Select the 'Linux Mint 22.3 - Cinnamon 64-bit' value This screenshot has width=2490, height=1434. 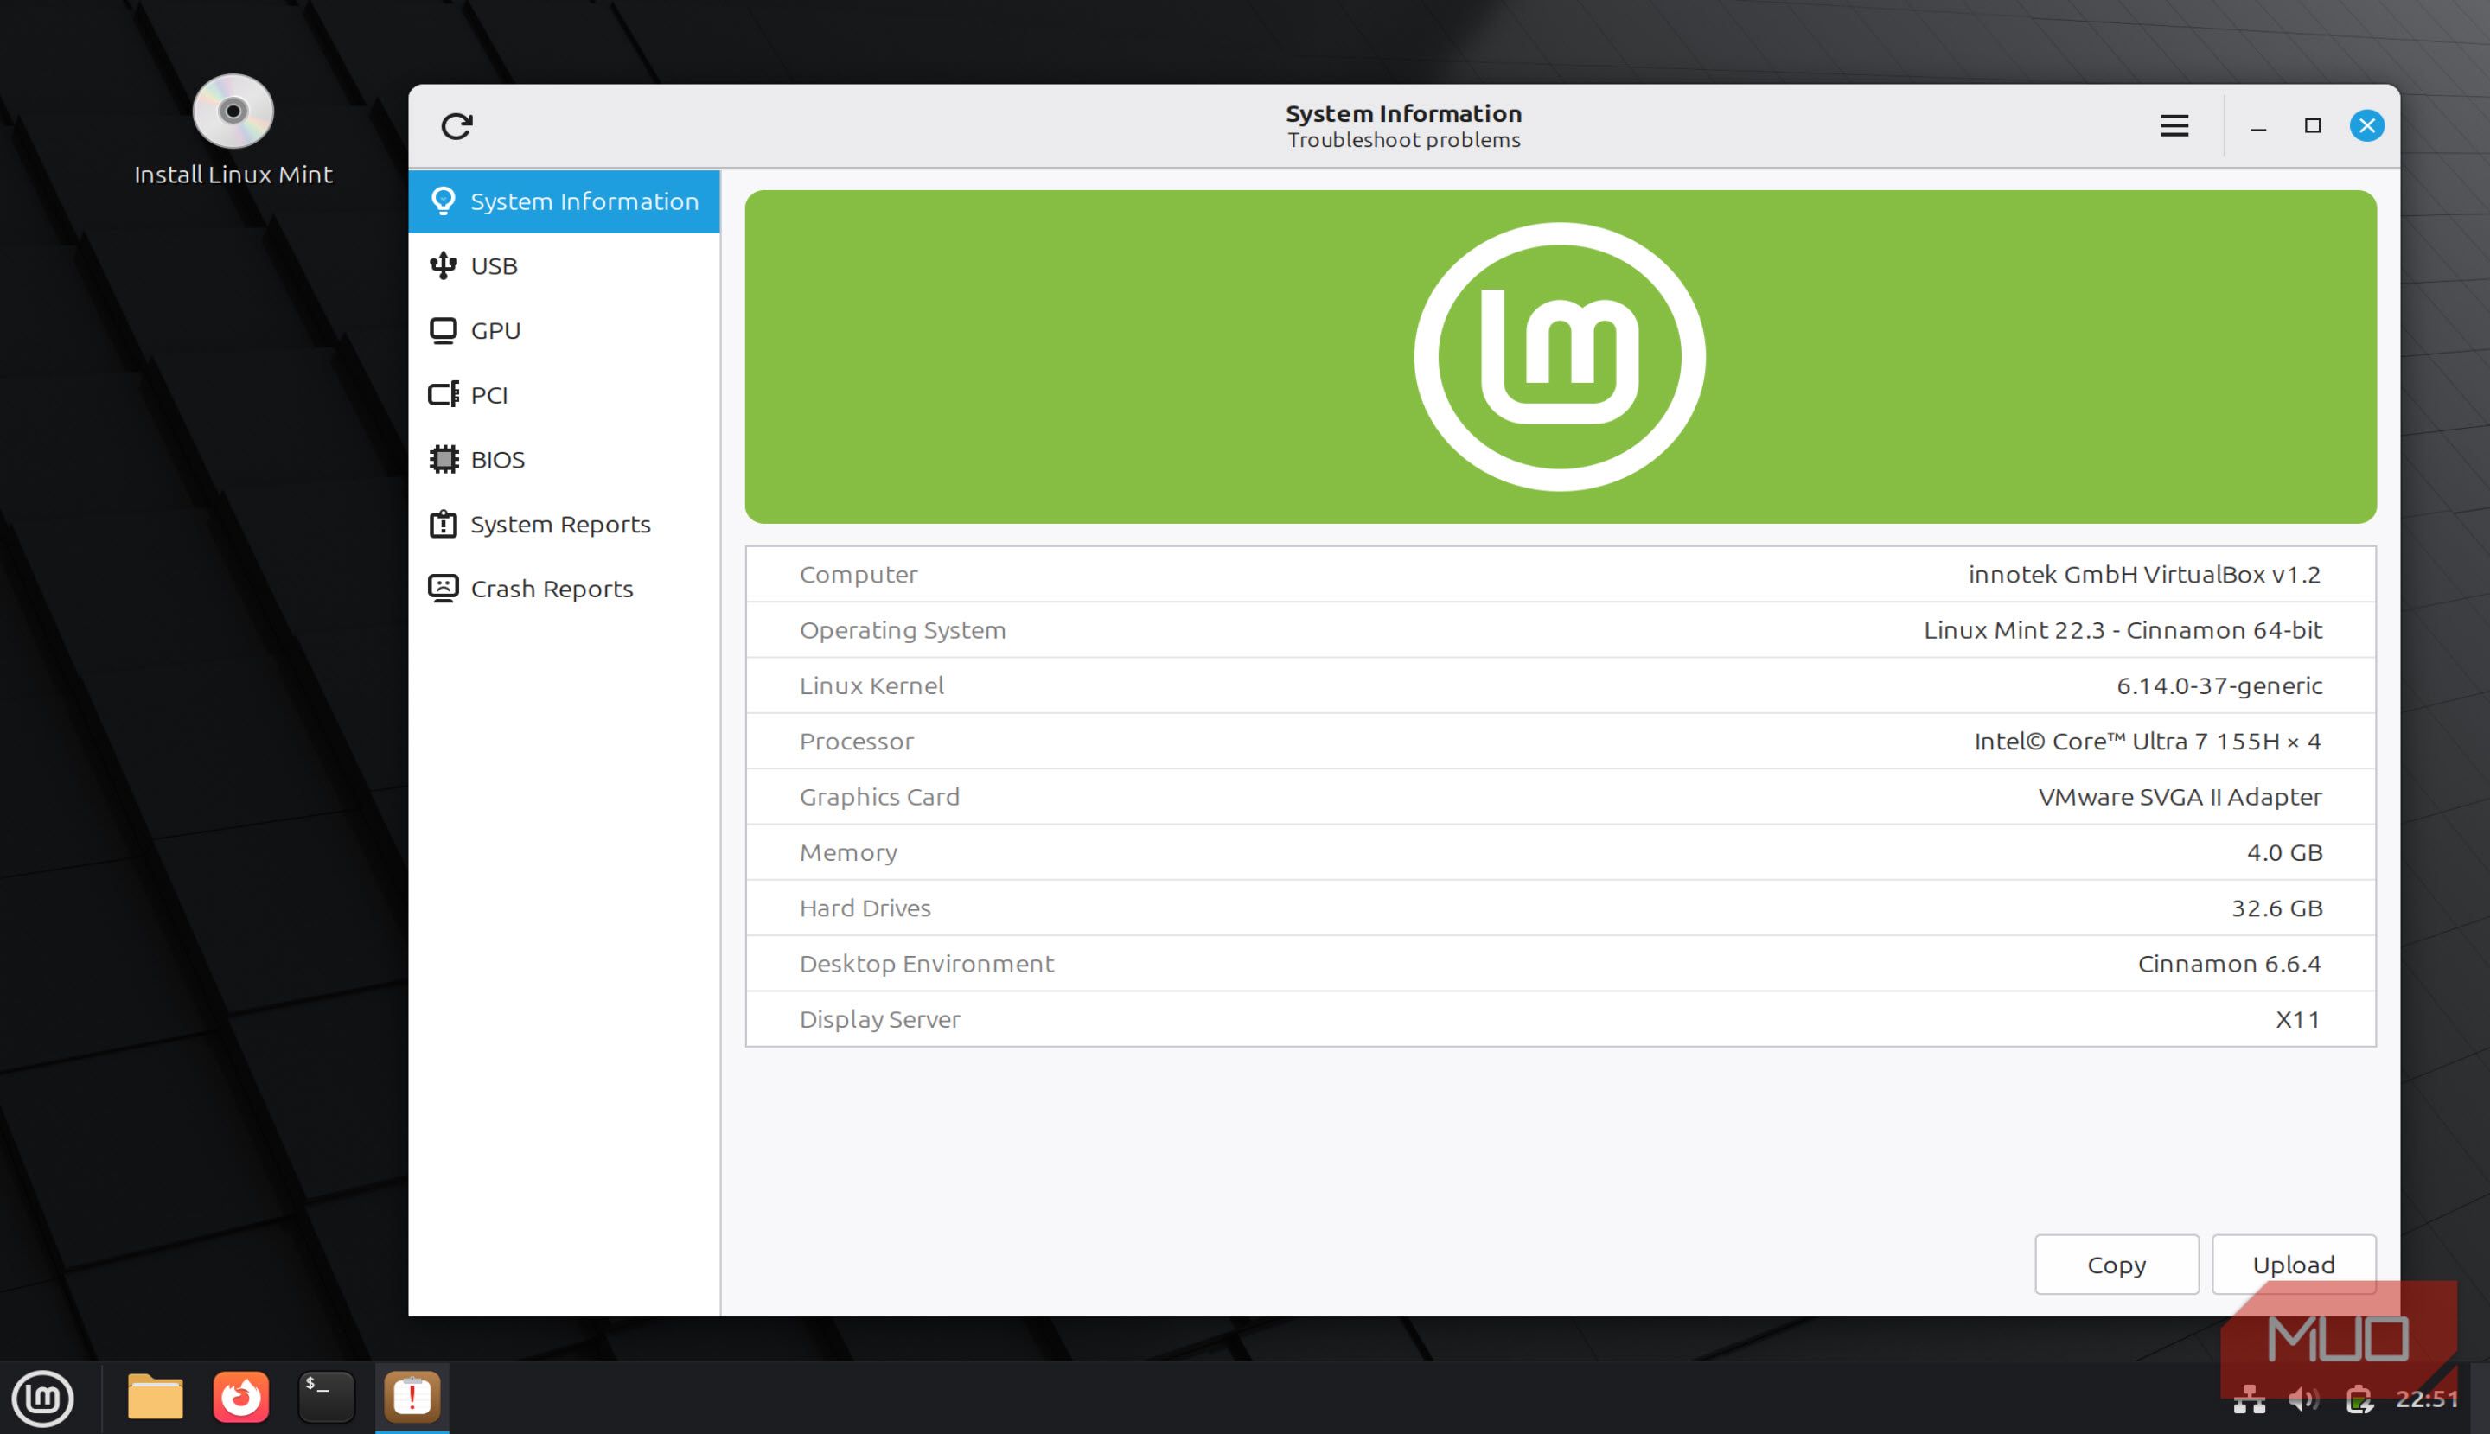click(x=2123, y=630)
